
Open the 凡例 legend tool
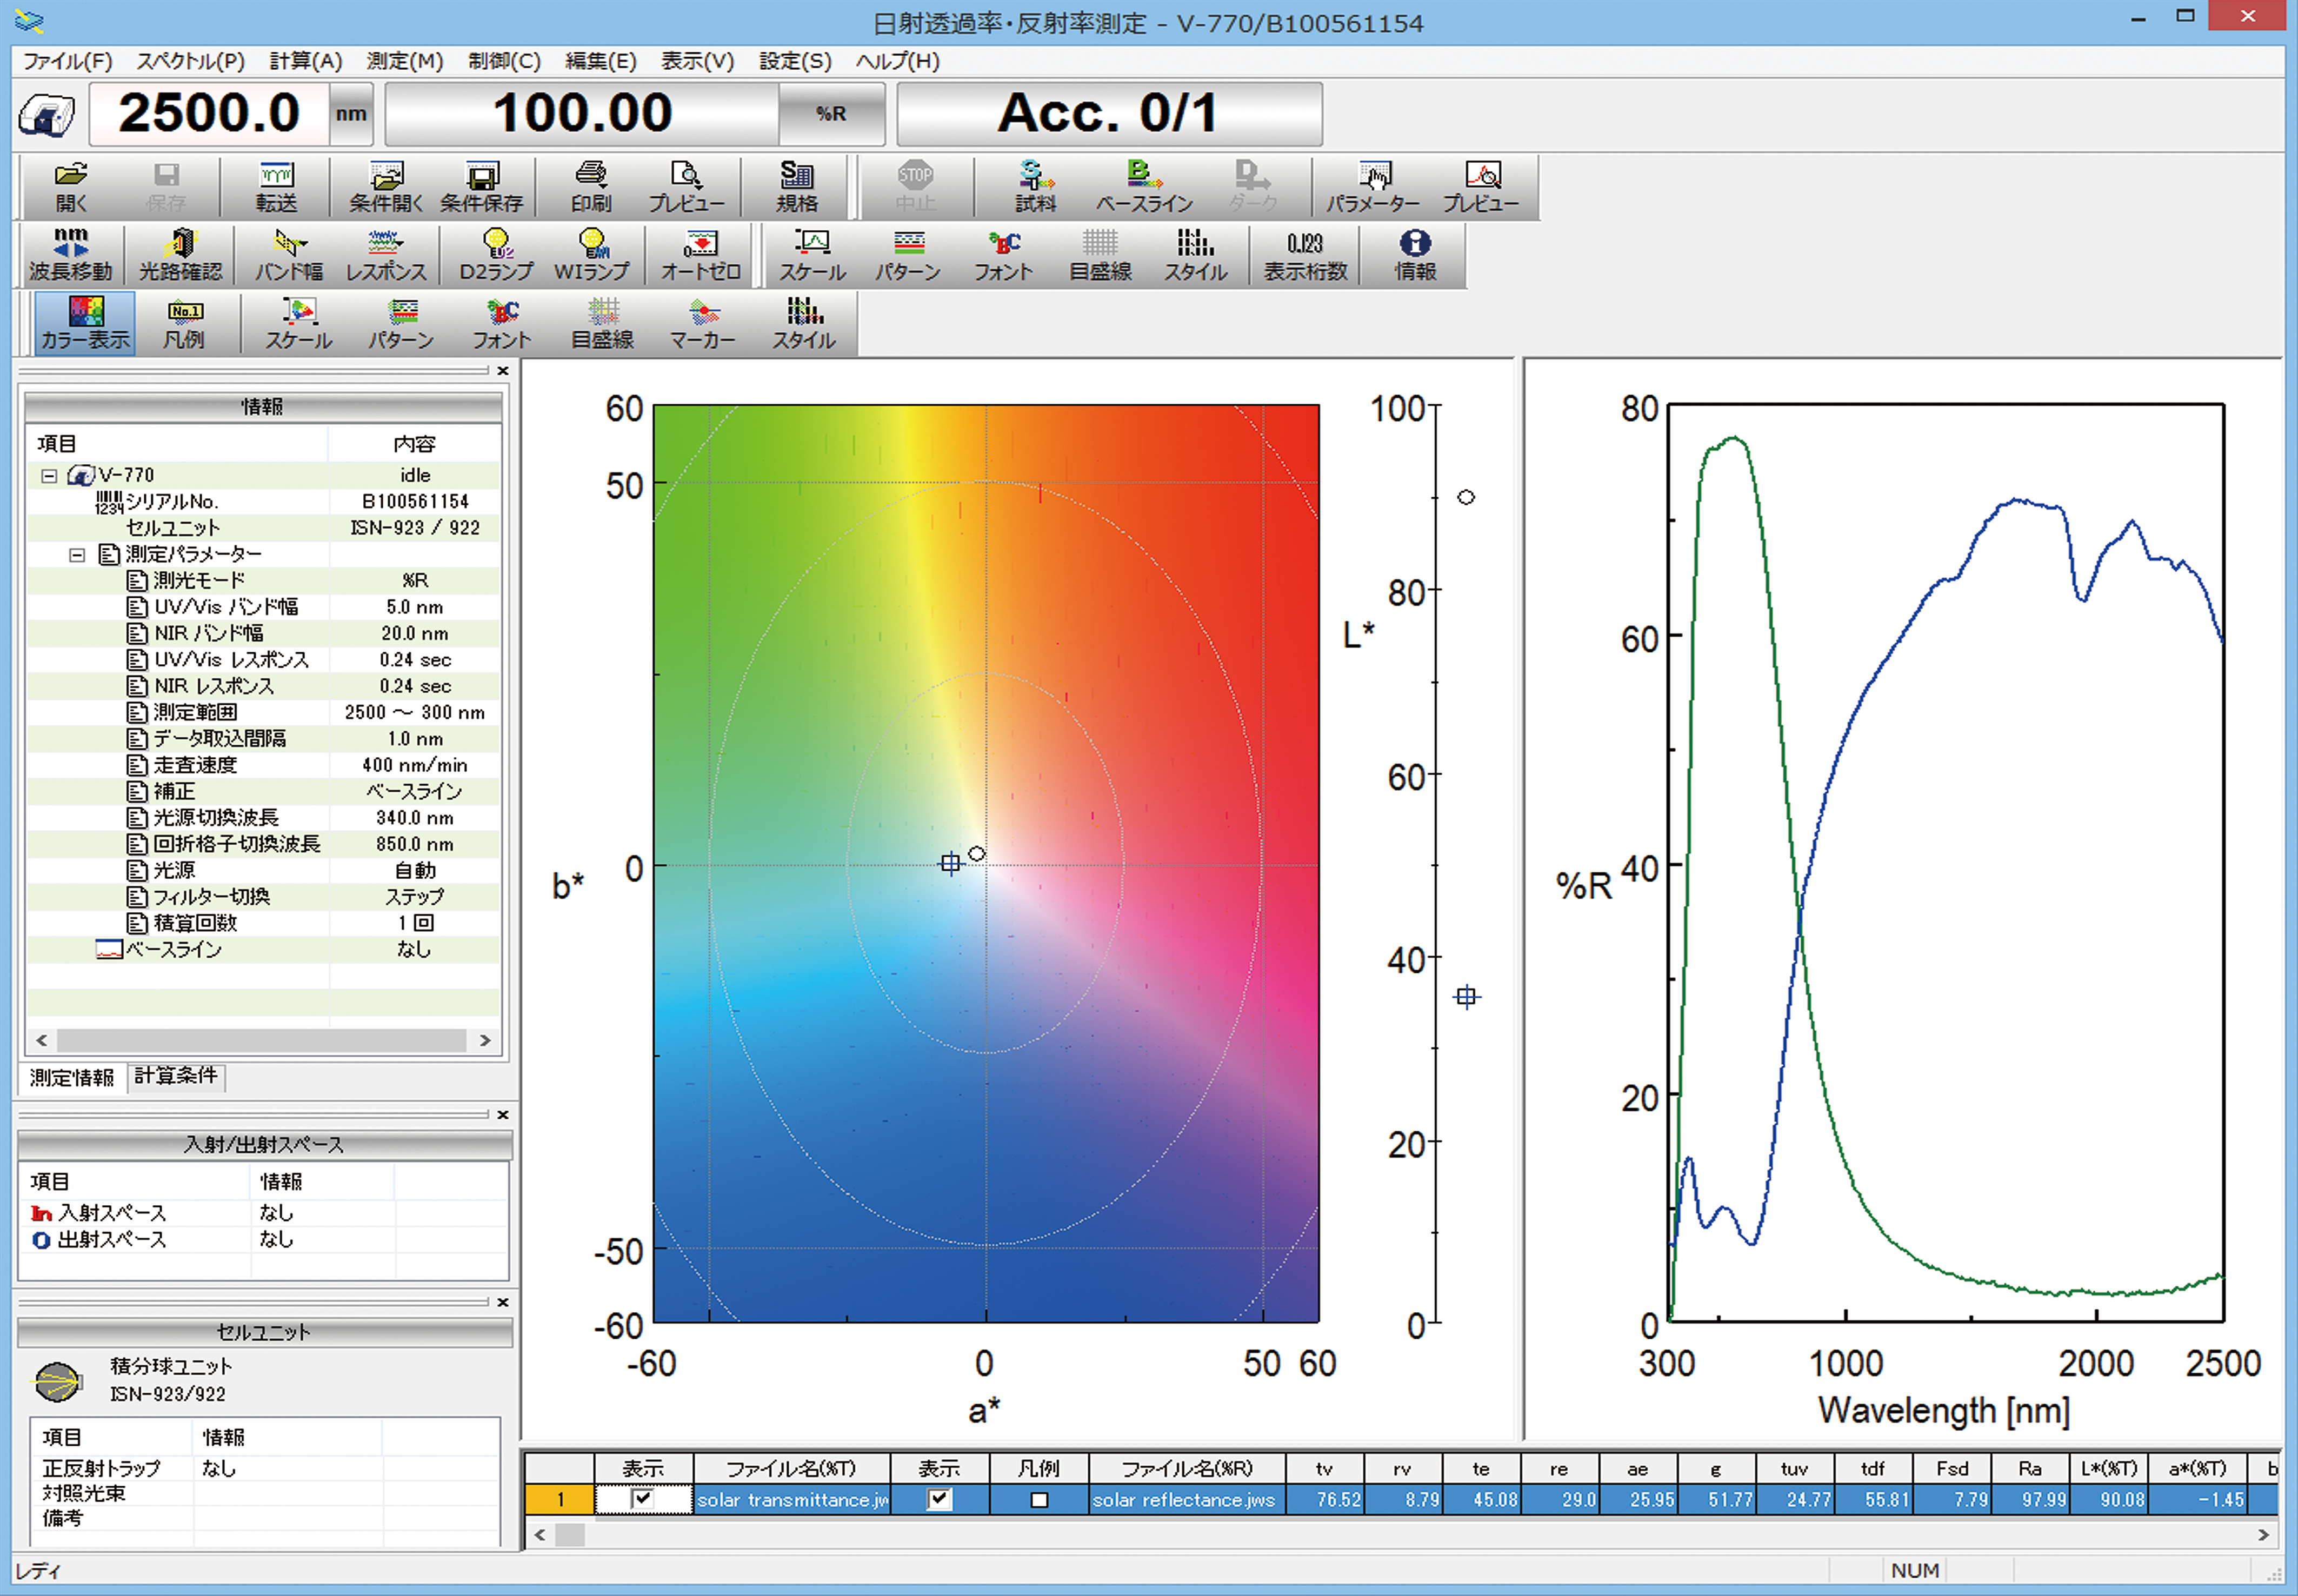pyautogui.click(x=184, y=323)
